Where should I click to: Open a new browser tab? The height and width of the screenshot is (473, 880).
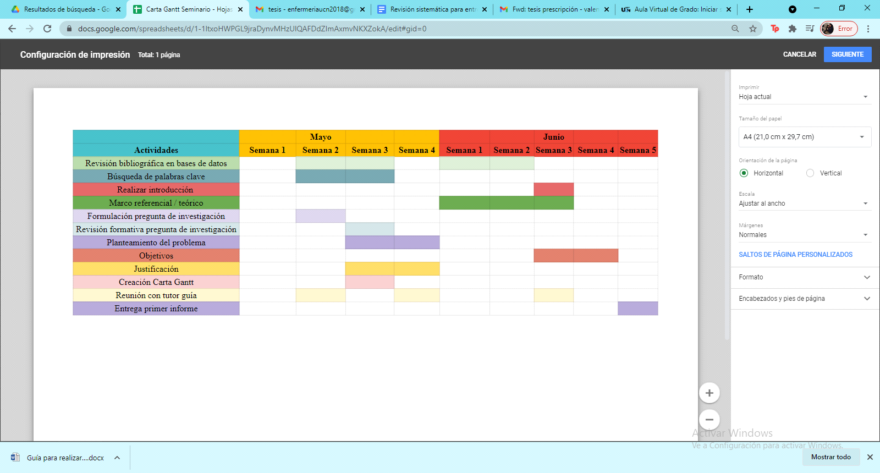pyautogui.click(x=749, y=9)
